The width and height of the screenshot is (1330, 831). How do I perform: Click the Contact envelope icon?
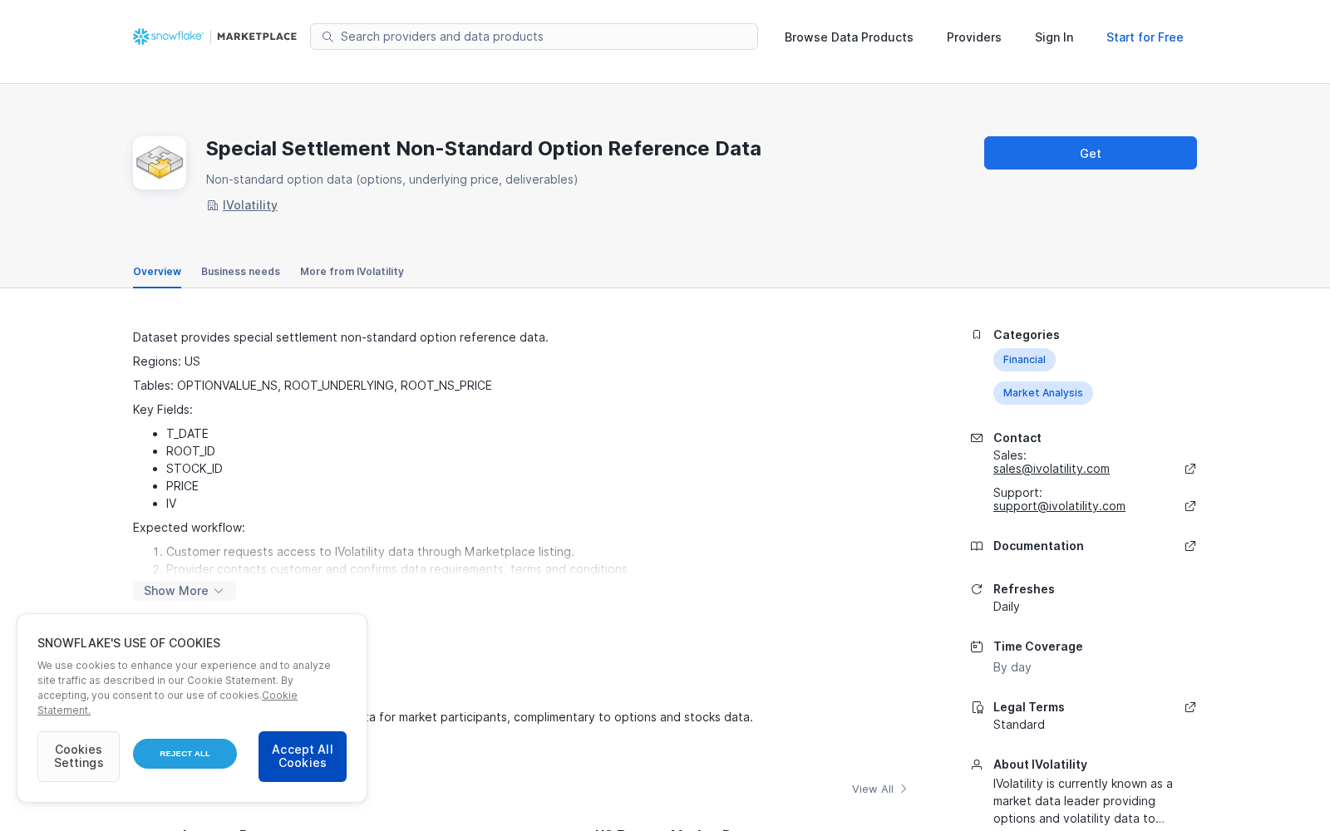pos(977,438)
